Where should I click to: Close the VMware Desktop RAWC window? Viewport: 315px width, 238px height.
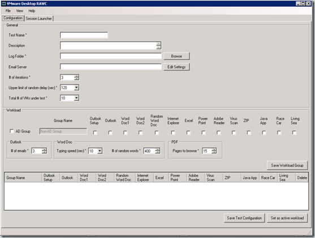tap(309, 3)
